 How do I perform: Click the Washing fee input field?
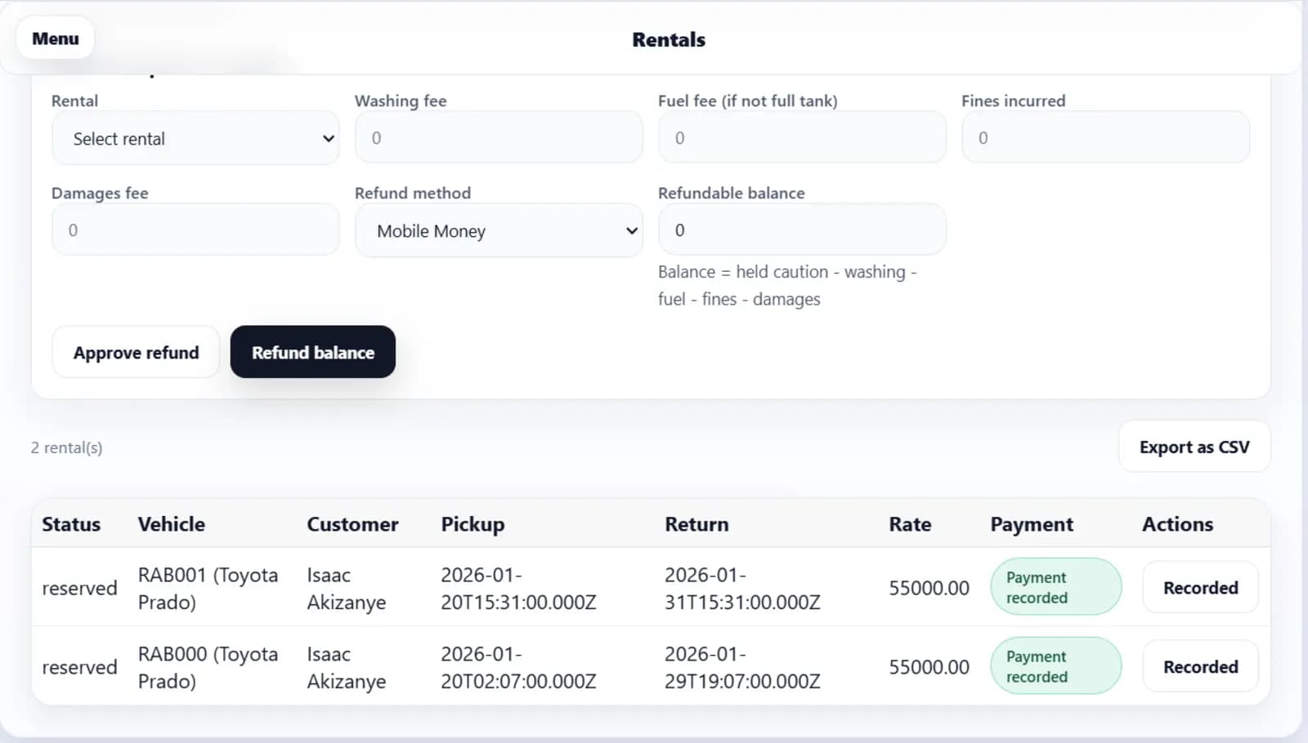[x=499, y=138]
